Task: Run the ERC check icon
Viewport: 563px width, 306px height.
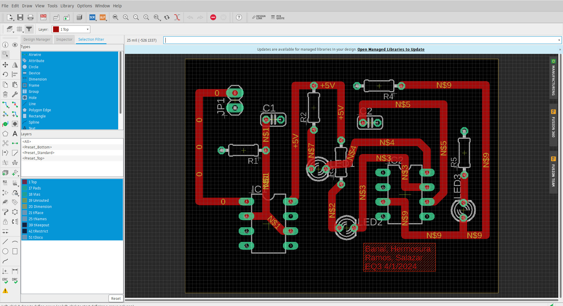Action: click(x=5, y=281)
